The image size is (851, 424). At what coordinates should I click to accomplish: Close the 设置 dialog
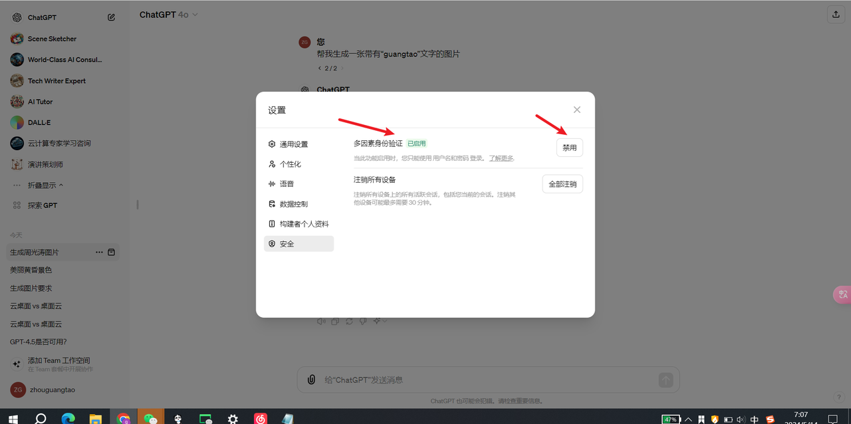coord(577,110)
